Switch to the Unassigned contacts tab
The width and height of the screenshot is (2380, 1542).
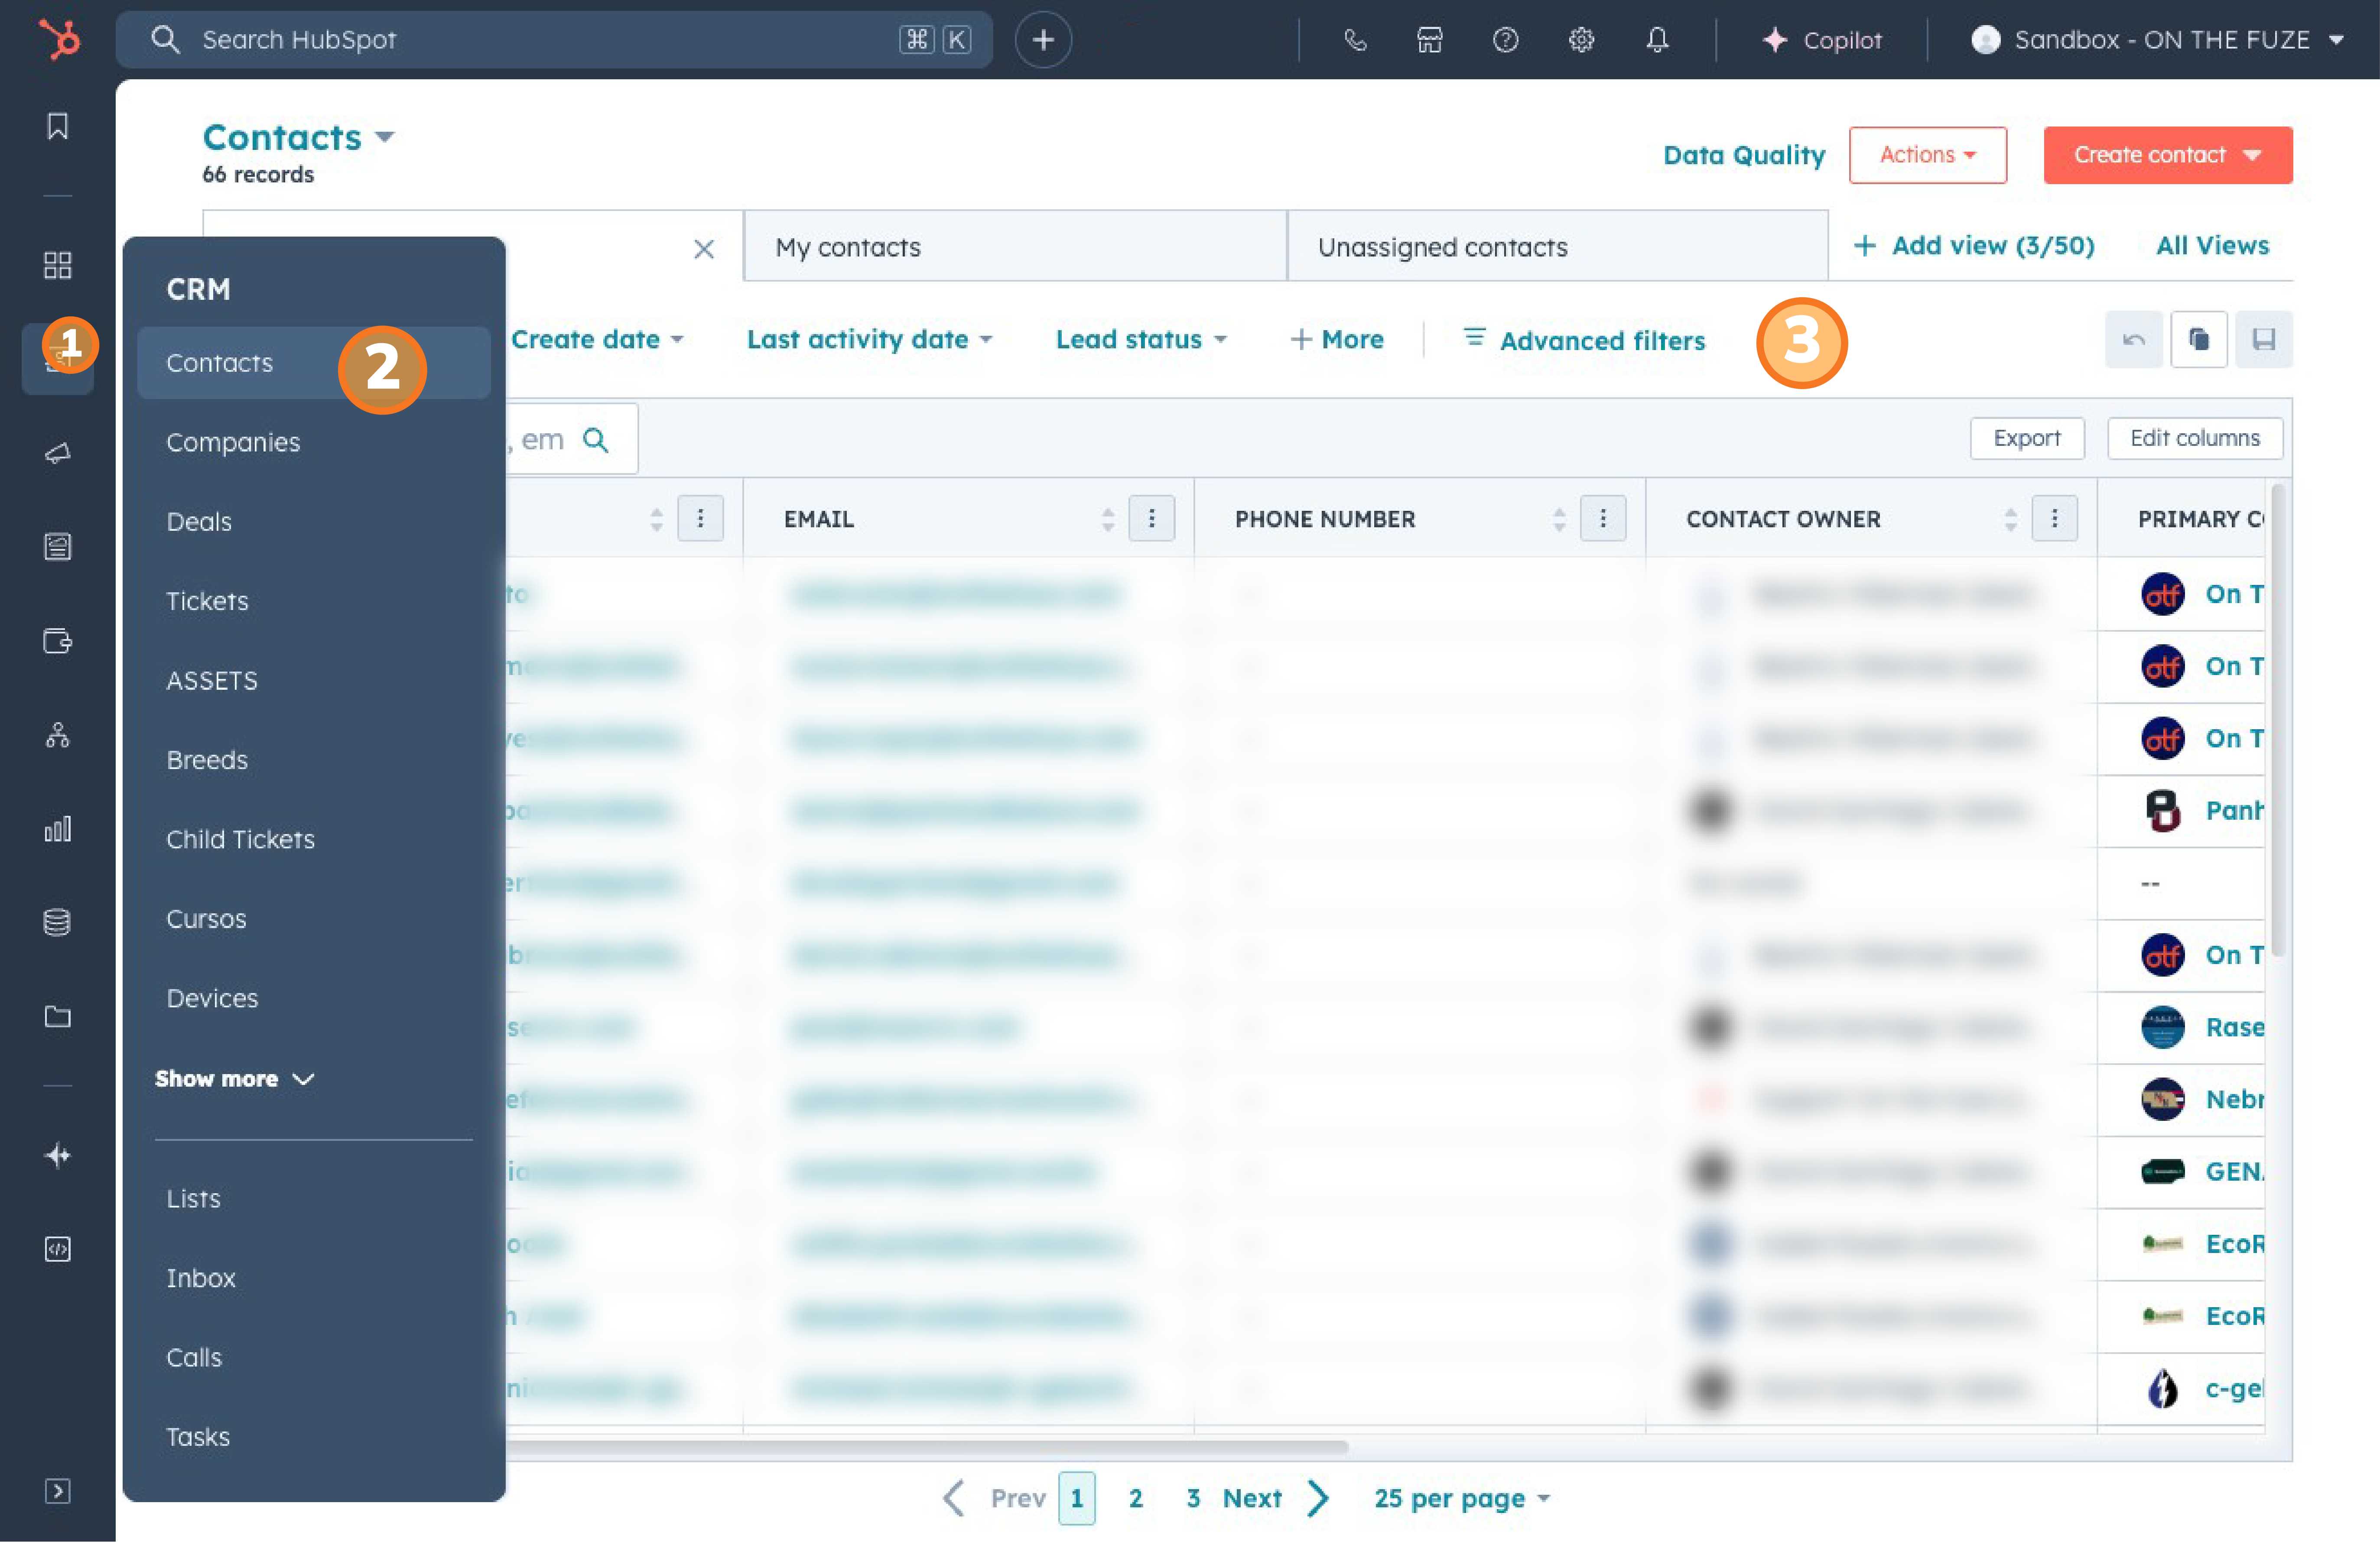click(x=1442, y=247)
